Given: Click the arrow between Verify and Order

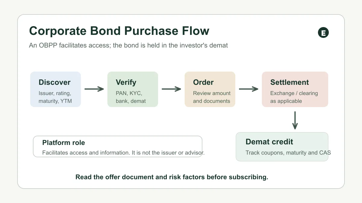Looking at the screenshot, I should coord(171,89).
